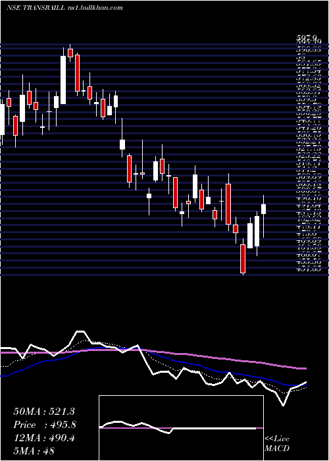Click the ns1.bullkhan.com watermark text
This screenshot has width=329, height=461.
coord(94,8)
